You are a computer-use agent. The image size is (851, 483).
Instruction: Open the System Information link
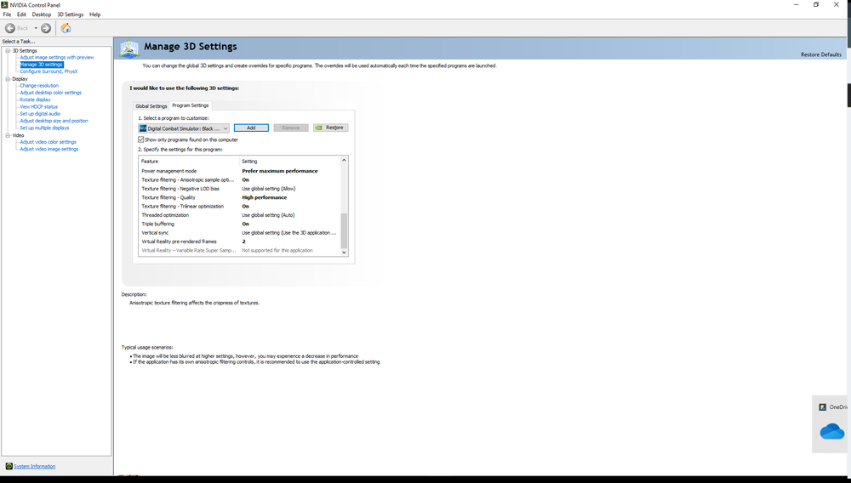(x=34, y=466)
